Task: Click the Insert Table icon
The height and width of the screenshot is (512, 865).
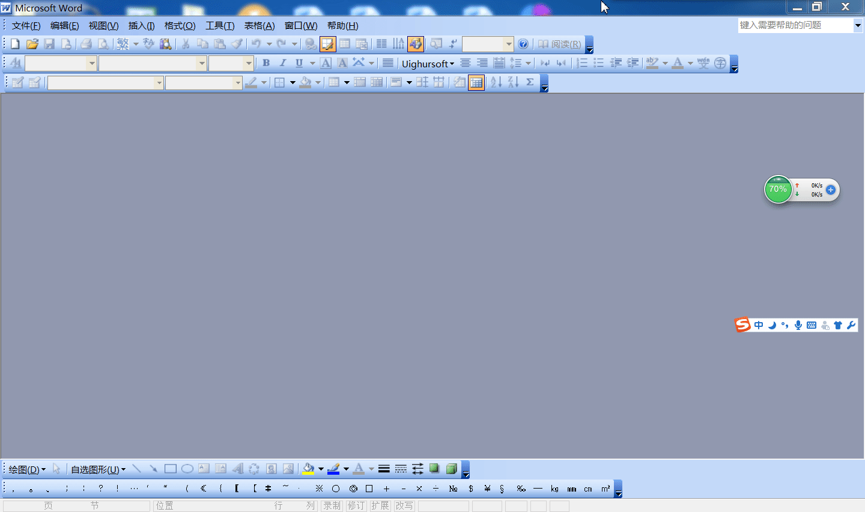Action: click(x=345, y=44)
